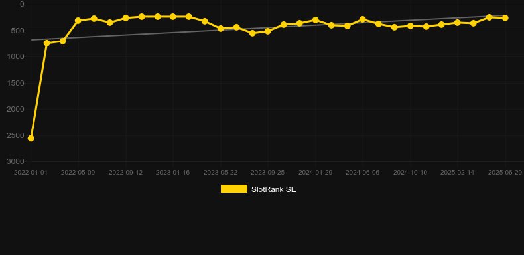The width and height of the screenshot is (524, 255).
Task: Click the x-axis label '2025-06-20'
Action: point(505,173)
